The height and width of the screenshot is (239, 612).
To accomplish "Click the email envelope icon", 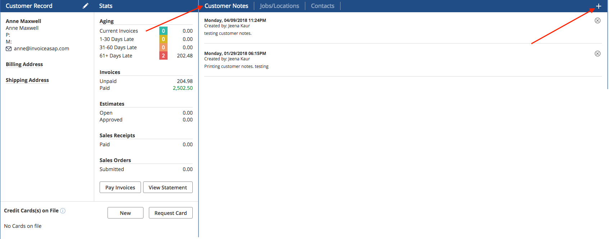I will (9, 49).
